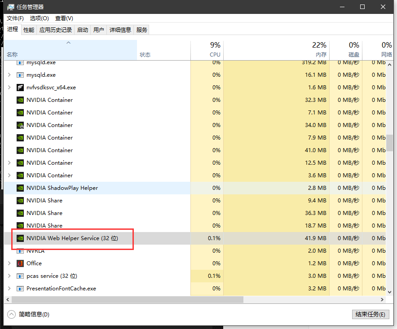Click icon of NVIDIA Container using 3.6 MB
This screenshot has height=329, width=397.
point(20,175)
